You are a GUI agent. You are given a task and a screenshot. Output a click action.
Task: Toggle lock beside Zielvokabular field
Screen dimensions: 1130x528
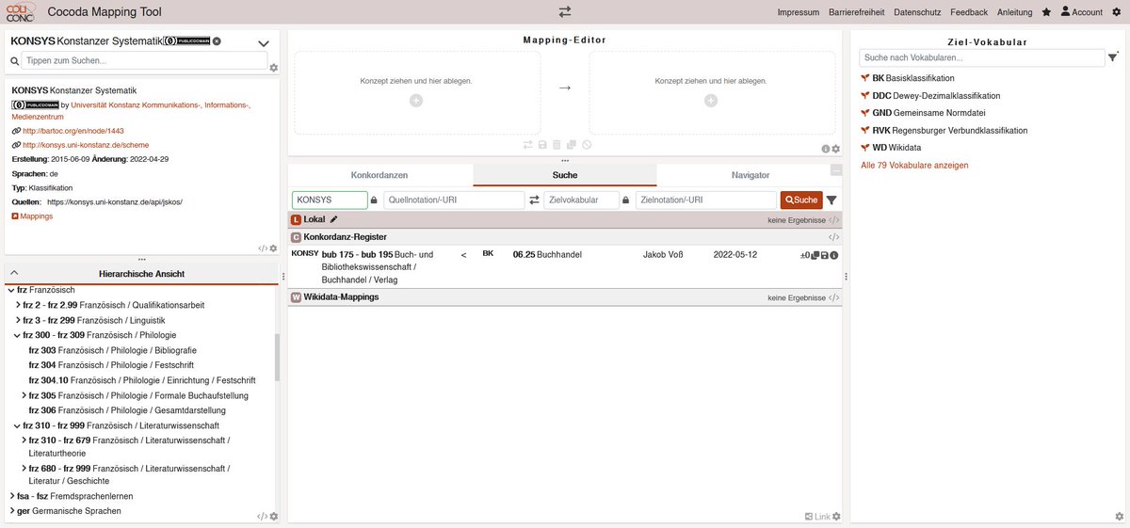click(626, 200)
